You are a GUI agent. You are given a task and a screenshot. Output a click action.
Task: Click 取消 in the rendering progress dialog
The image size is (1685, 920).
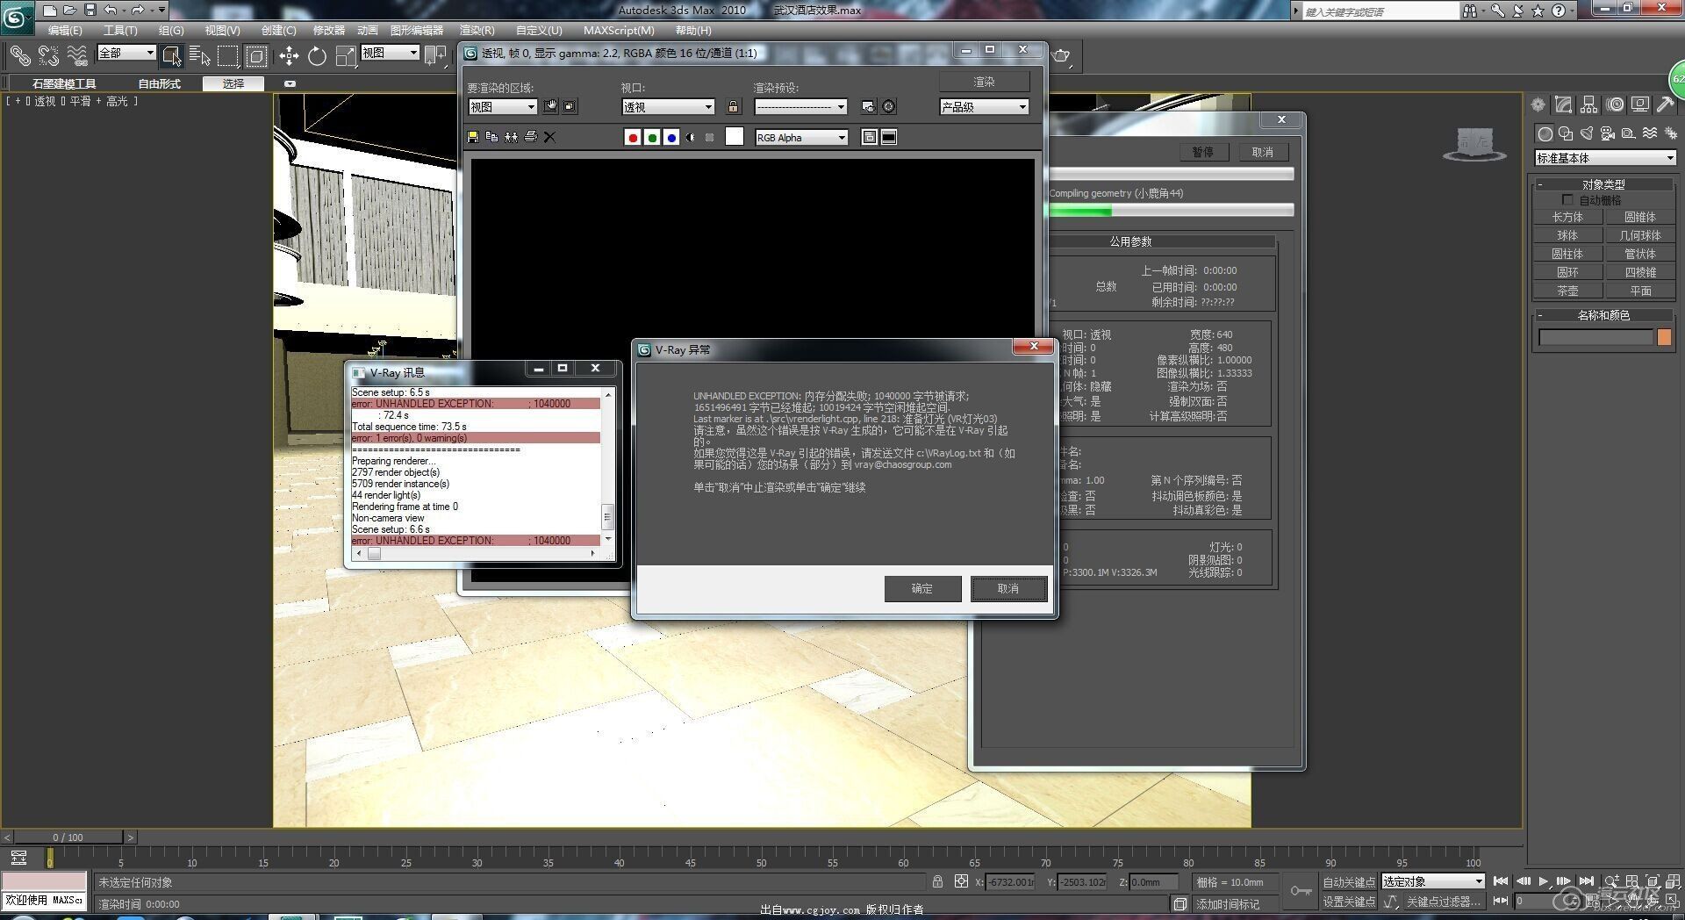tap(1262, 152)
